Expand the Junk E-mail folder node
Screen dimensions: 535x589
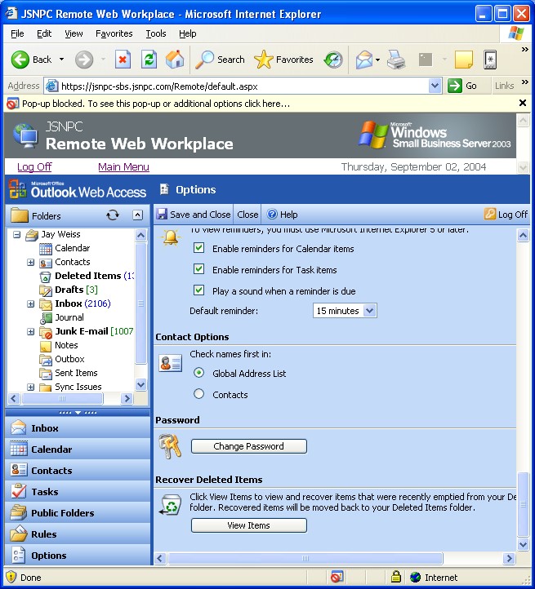pos(30,332)
